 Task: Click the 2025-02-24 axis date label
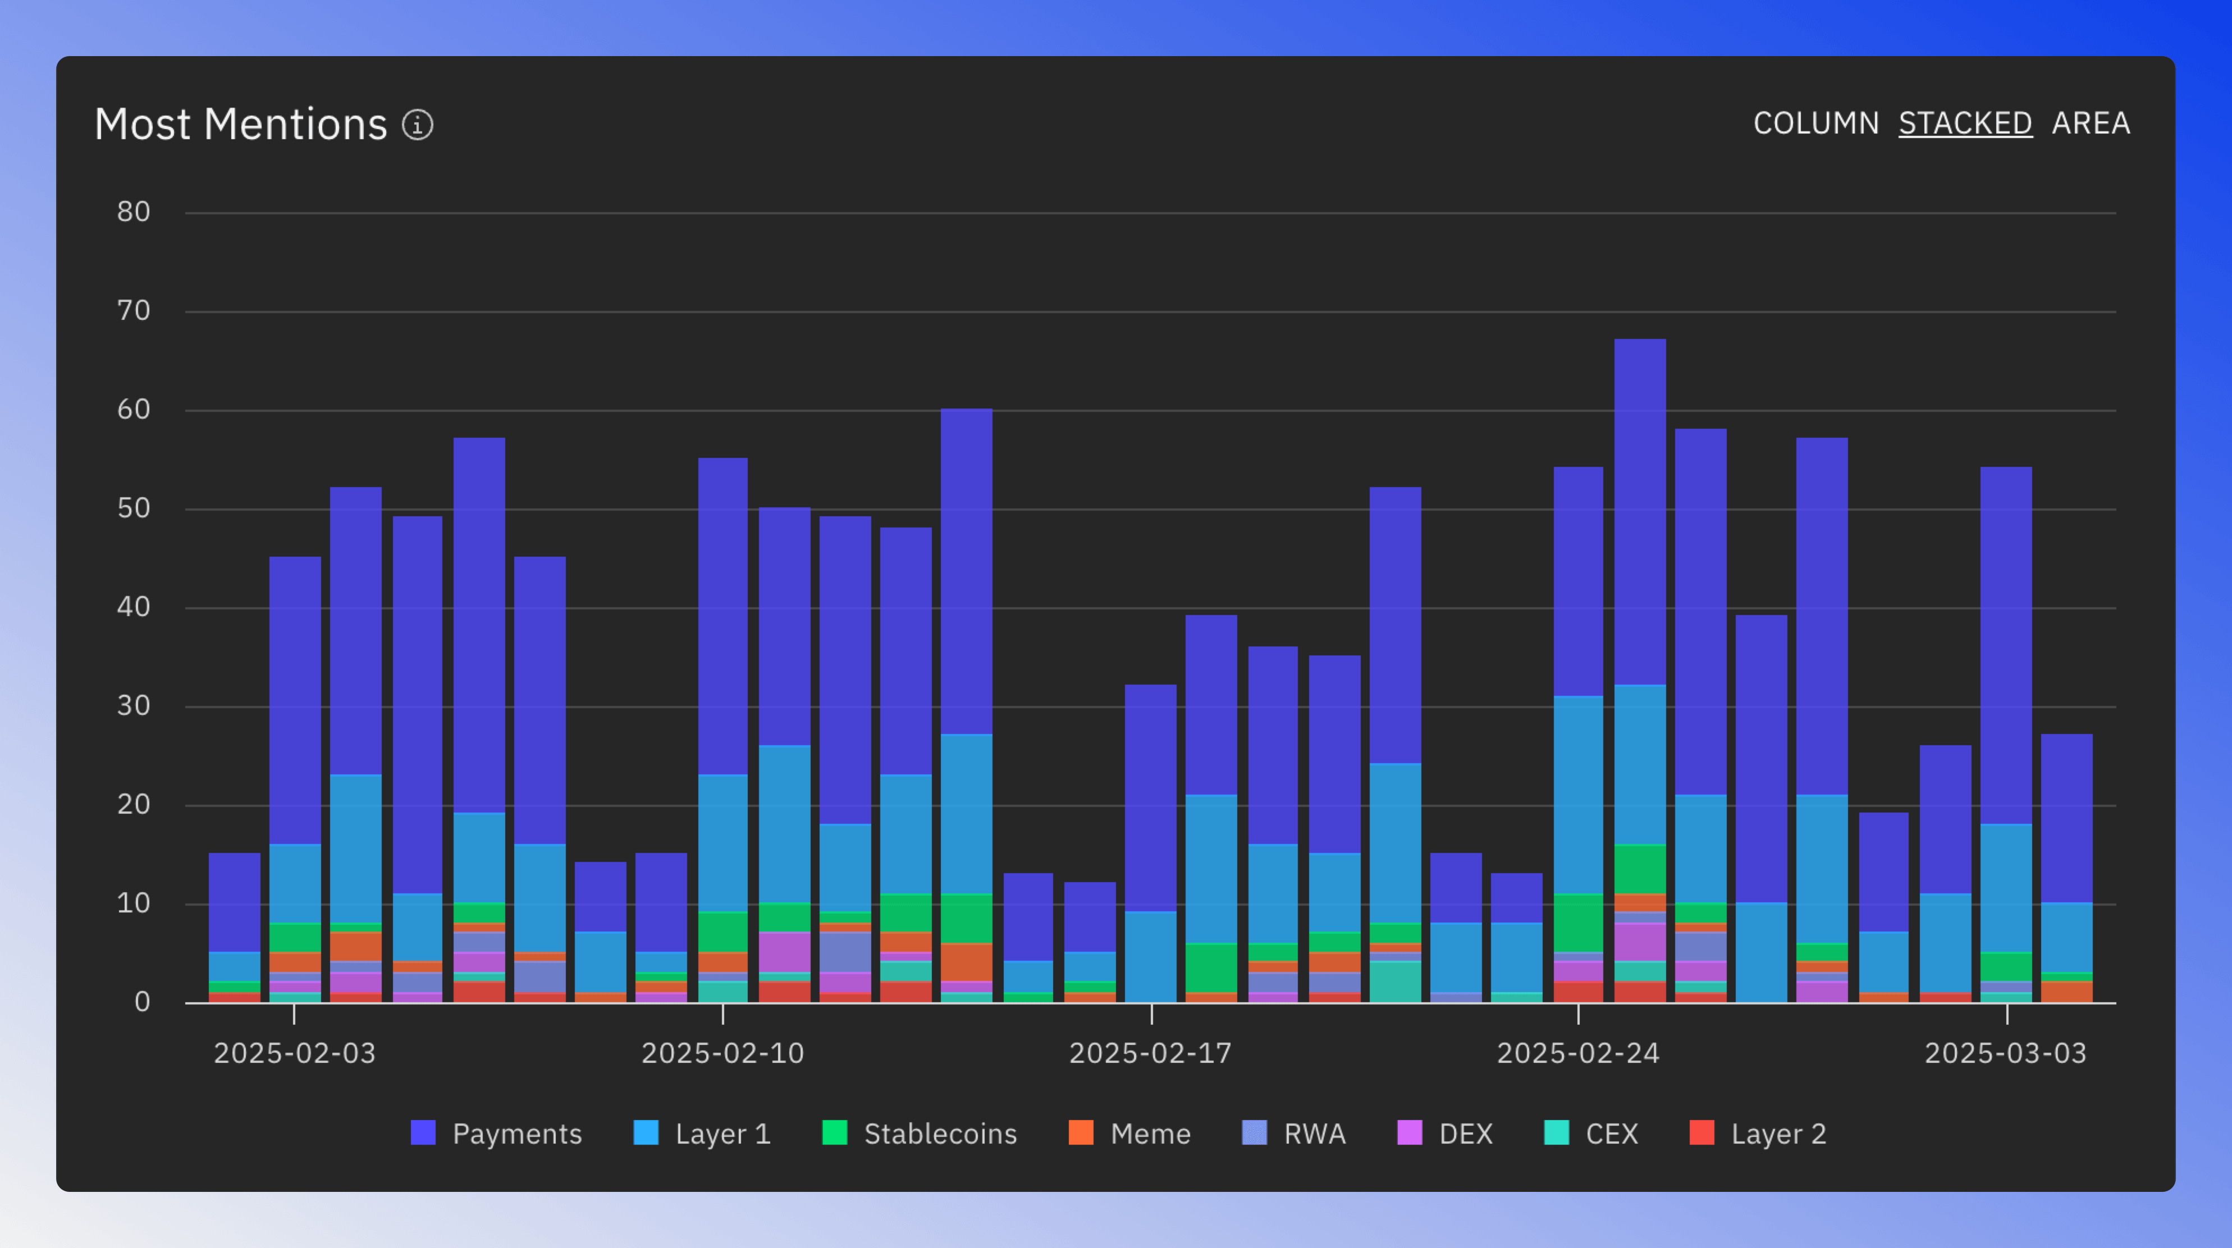click(x=1579, y=1053)
